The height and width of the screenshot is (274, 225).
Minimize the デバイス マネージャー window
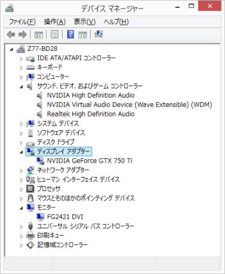[x=178, y=7]
